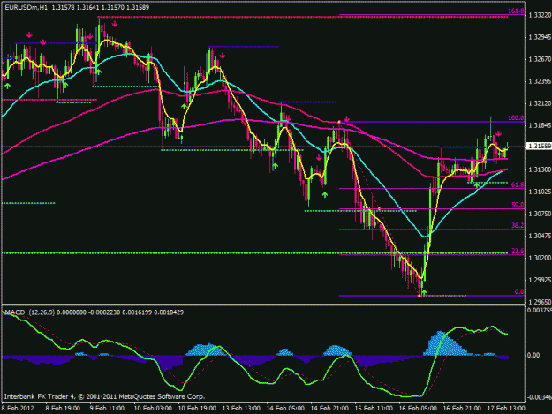Click the 8 Feb 2012 date label

(18, 408)
